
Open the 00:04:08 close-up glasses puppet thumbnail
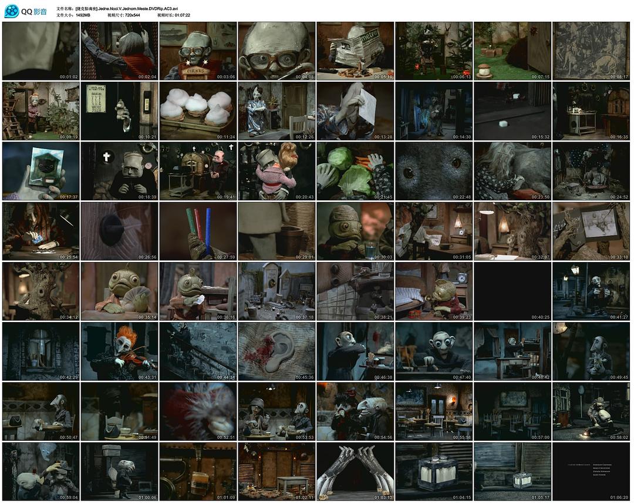click(x=276, y=51)
